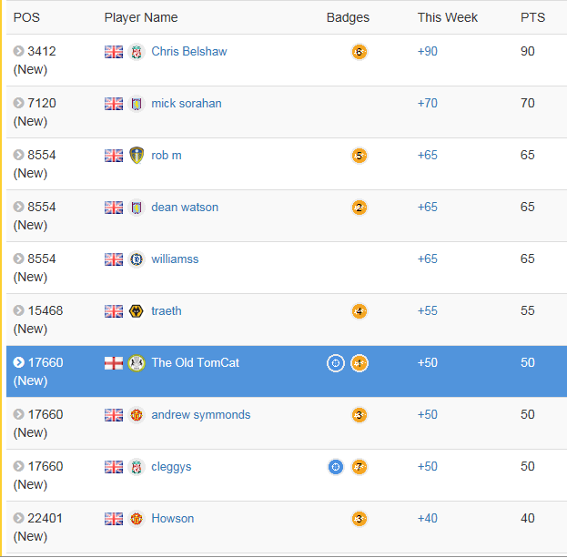The height and width of the screenshot is (558, 567).
Task: Expand the arrow beside position 22401
Action: coord(19,519)
